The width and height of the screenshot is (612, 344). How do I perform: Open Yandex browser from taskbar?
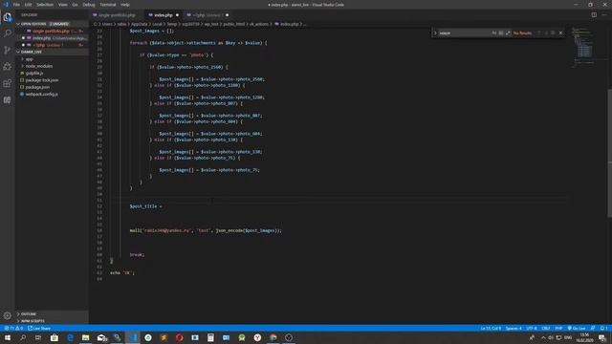[x=257, y=337]
